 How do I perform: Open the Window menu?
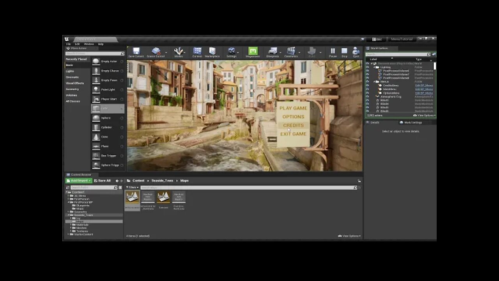[x=89, y=44]
